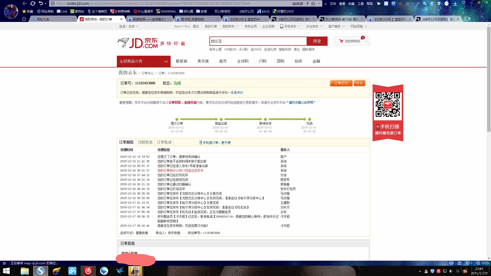
Task: Click 手机查订单,更方便 link
Action: point(215,143)
